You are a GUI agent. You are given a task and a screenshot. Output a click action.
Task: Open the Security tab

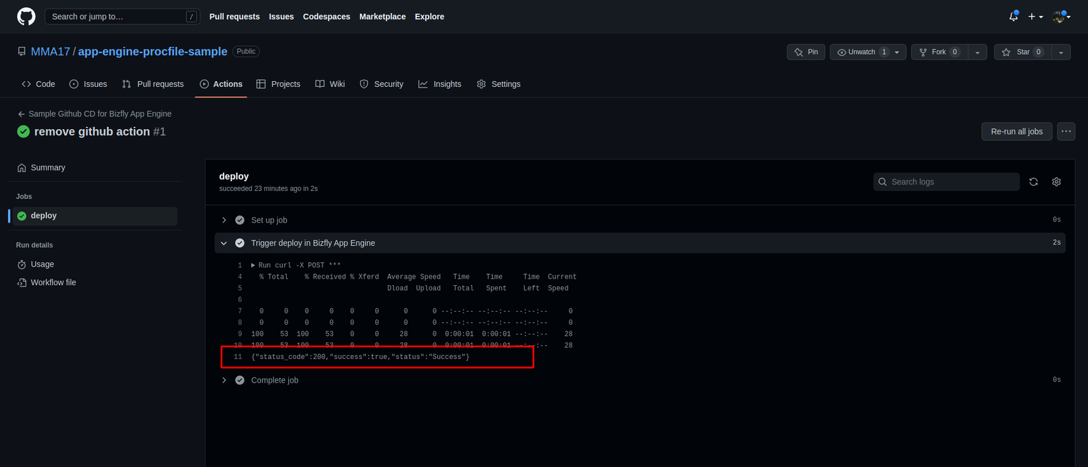pos(382,84)
